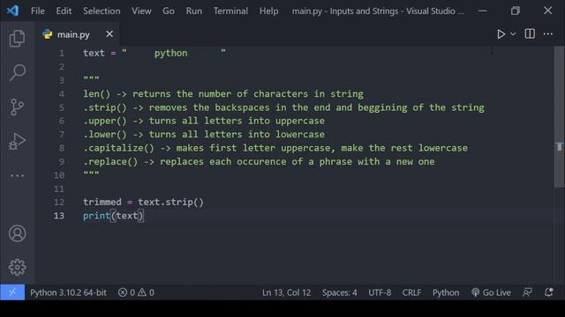Place cursor on line 1 text assignment
565x317 pixels.
(x=154, y=53)
